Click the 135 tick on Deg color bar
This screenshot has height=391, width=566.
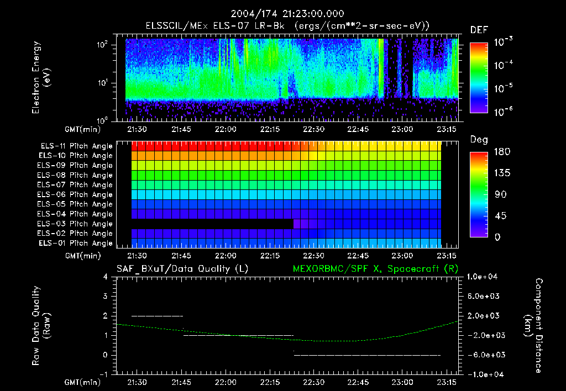[x=502, y=173]
